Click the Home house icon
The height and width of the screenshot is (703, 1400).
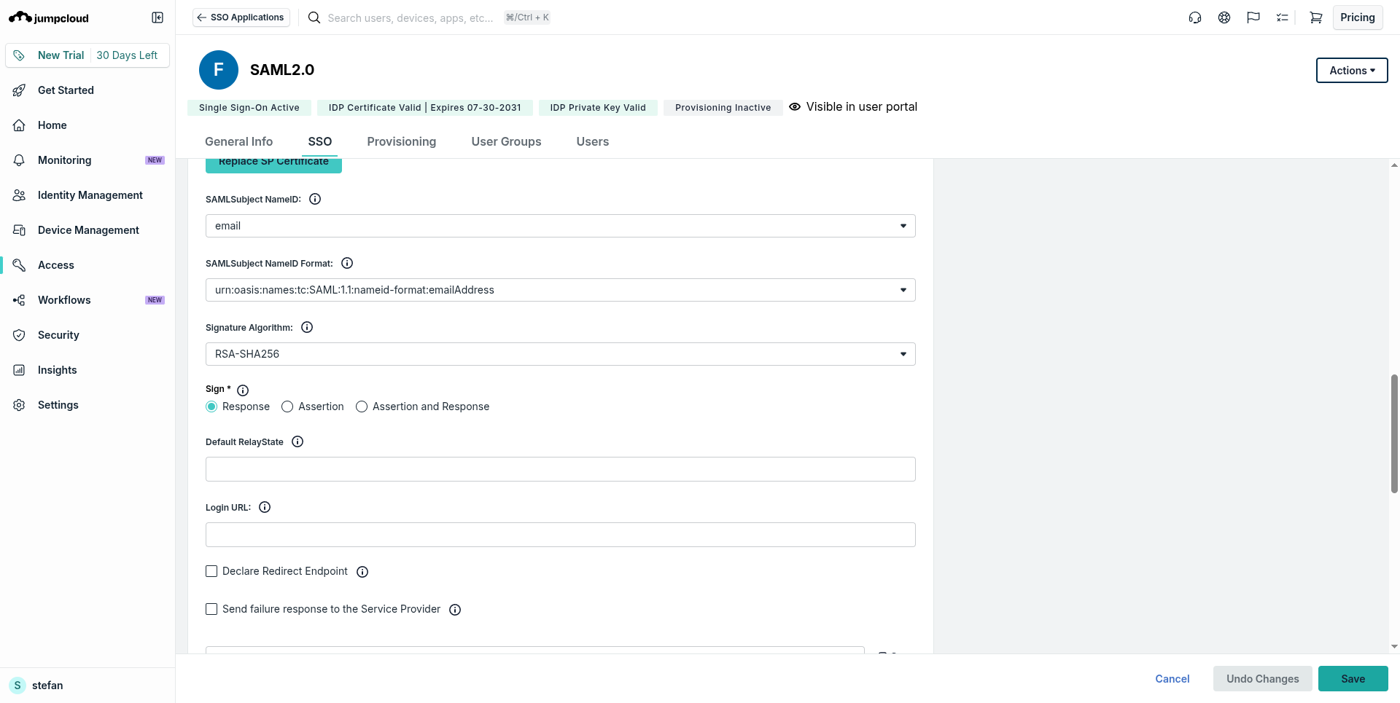[x=19, y=125]
